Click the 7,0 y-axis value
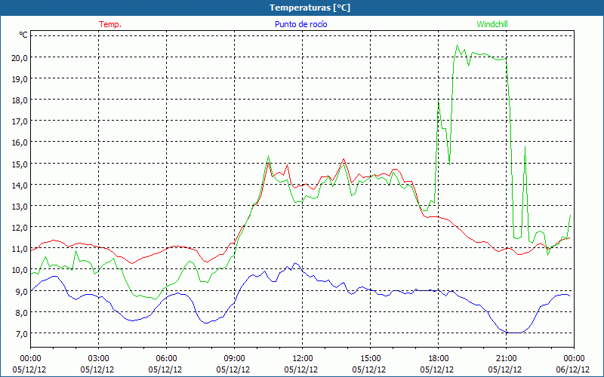The width and height of the screenshot is (604, 377). coord(22,333)
